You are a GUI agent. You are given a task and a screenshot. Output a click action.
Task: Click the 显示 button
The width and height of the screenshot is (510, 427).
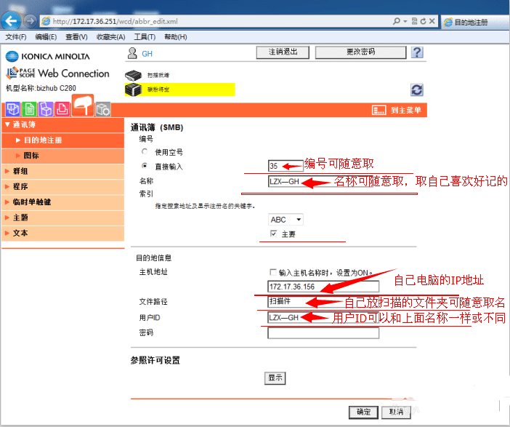click(275, 378)
